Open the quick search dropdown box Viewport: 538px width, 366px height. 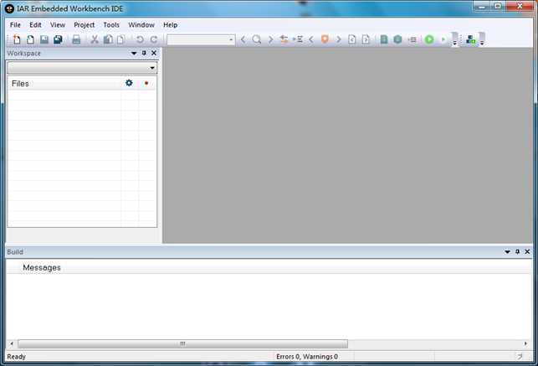click(201, 40)
